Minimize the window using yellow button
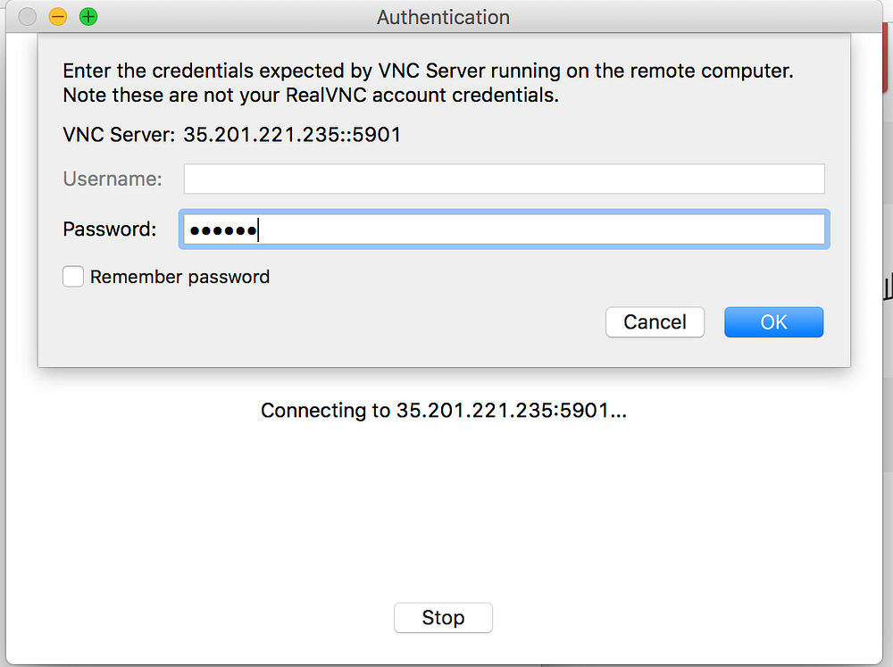Viewport: 893px width, 667px height. 58,17
